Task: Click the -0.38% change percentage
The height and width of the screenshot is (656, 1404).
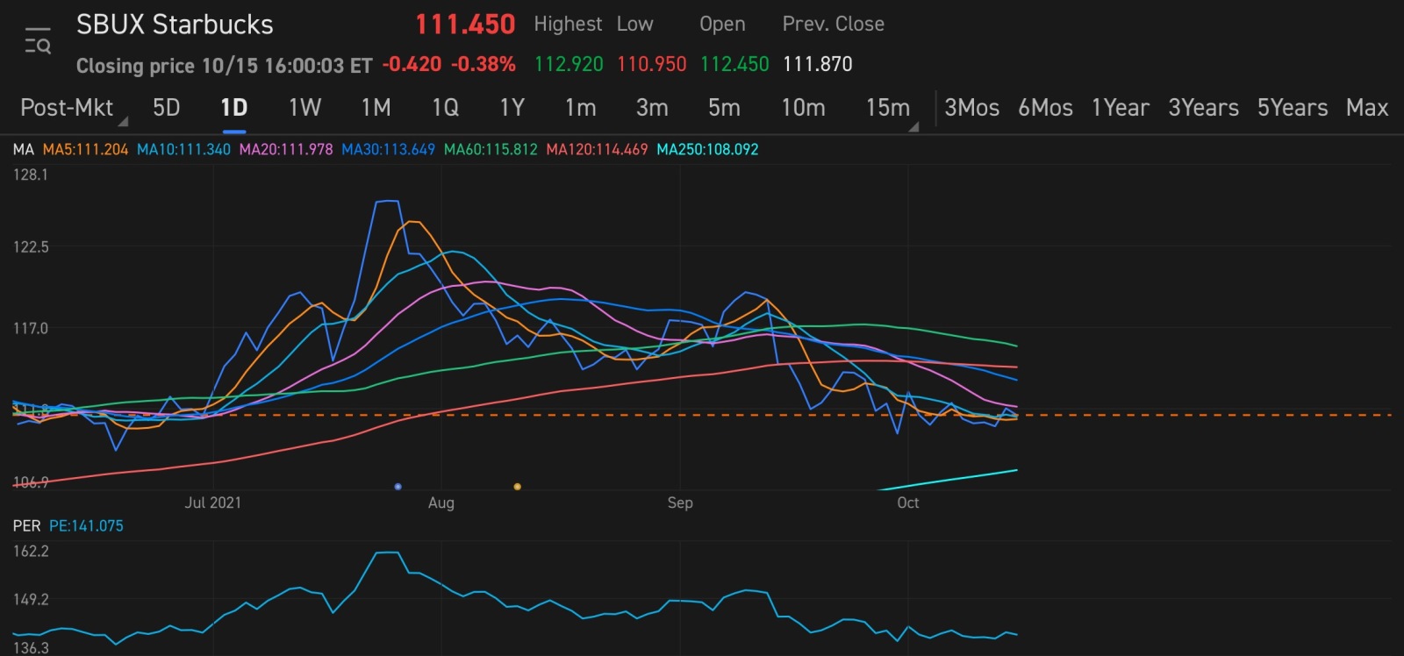Action: [484, 64]
